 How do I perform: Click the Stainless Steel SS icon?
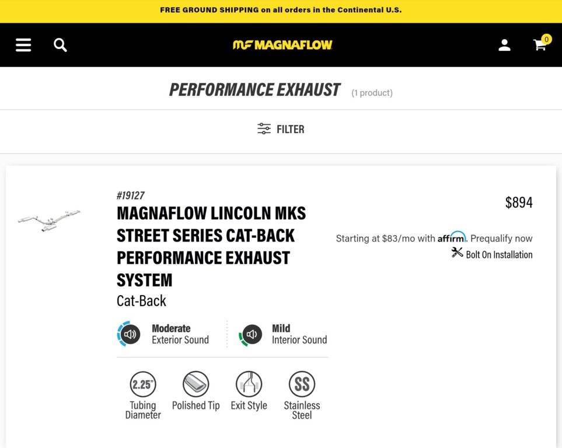(302, 384)
